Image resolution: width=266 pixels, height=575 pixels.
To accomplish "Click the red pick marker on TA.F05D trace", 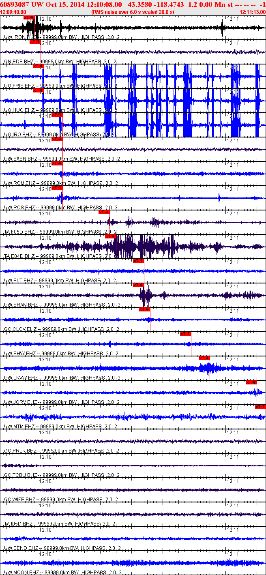I will pos(104,212).
